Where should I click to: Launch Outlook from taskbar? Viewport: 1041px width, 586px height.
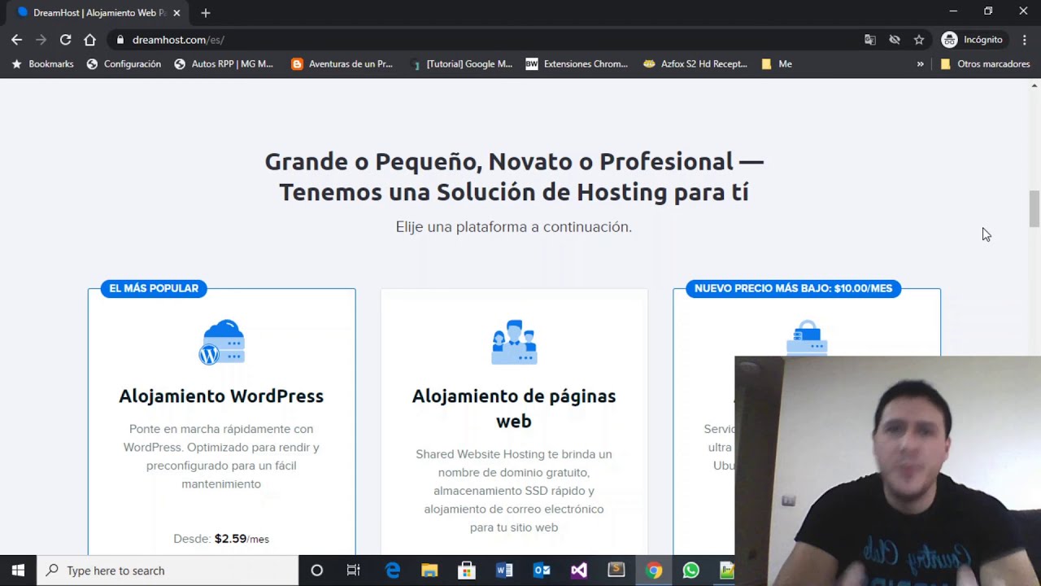(542, 571)
